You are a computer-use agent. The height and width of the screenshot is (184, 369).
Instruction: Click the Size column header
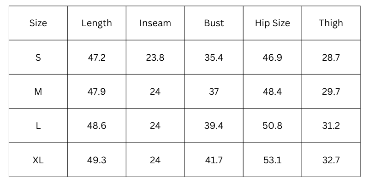pos(38,23)
